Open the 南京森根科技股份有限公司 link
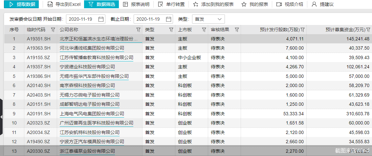This screenshot has width=372, height=156. (x=87, y=85)
